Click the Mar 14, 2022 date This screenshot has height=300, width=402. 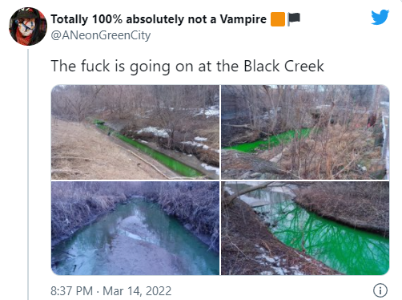pyautogui.click(x=137, y=291)
